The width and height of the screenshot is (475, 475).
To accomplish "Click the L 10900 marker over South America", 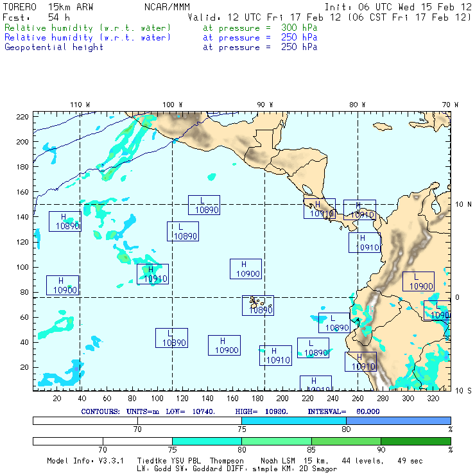I will click(419, 281).
